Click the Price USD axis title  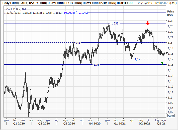coord(170,13)
